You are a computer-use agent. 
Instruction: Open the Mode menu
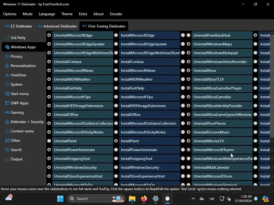[x=28, y=14]
